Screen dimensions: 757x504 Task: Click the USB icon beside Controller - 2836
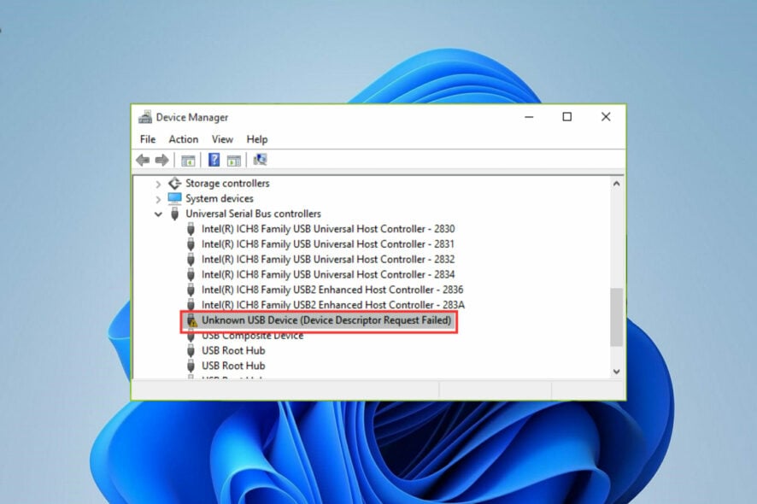coord(191,290)
